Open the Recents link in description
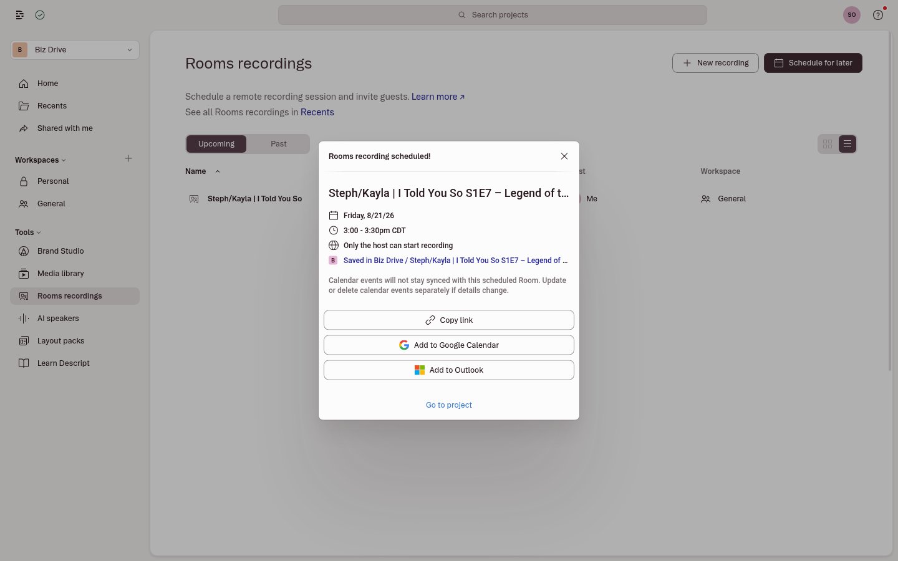Viewport: 898px width, 561px height. (317, 112)
